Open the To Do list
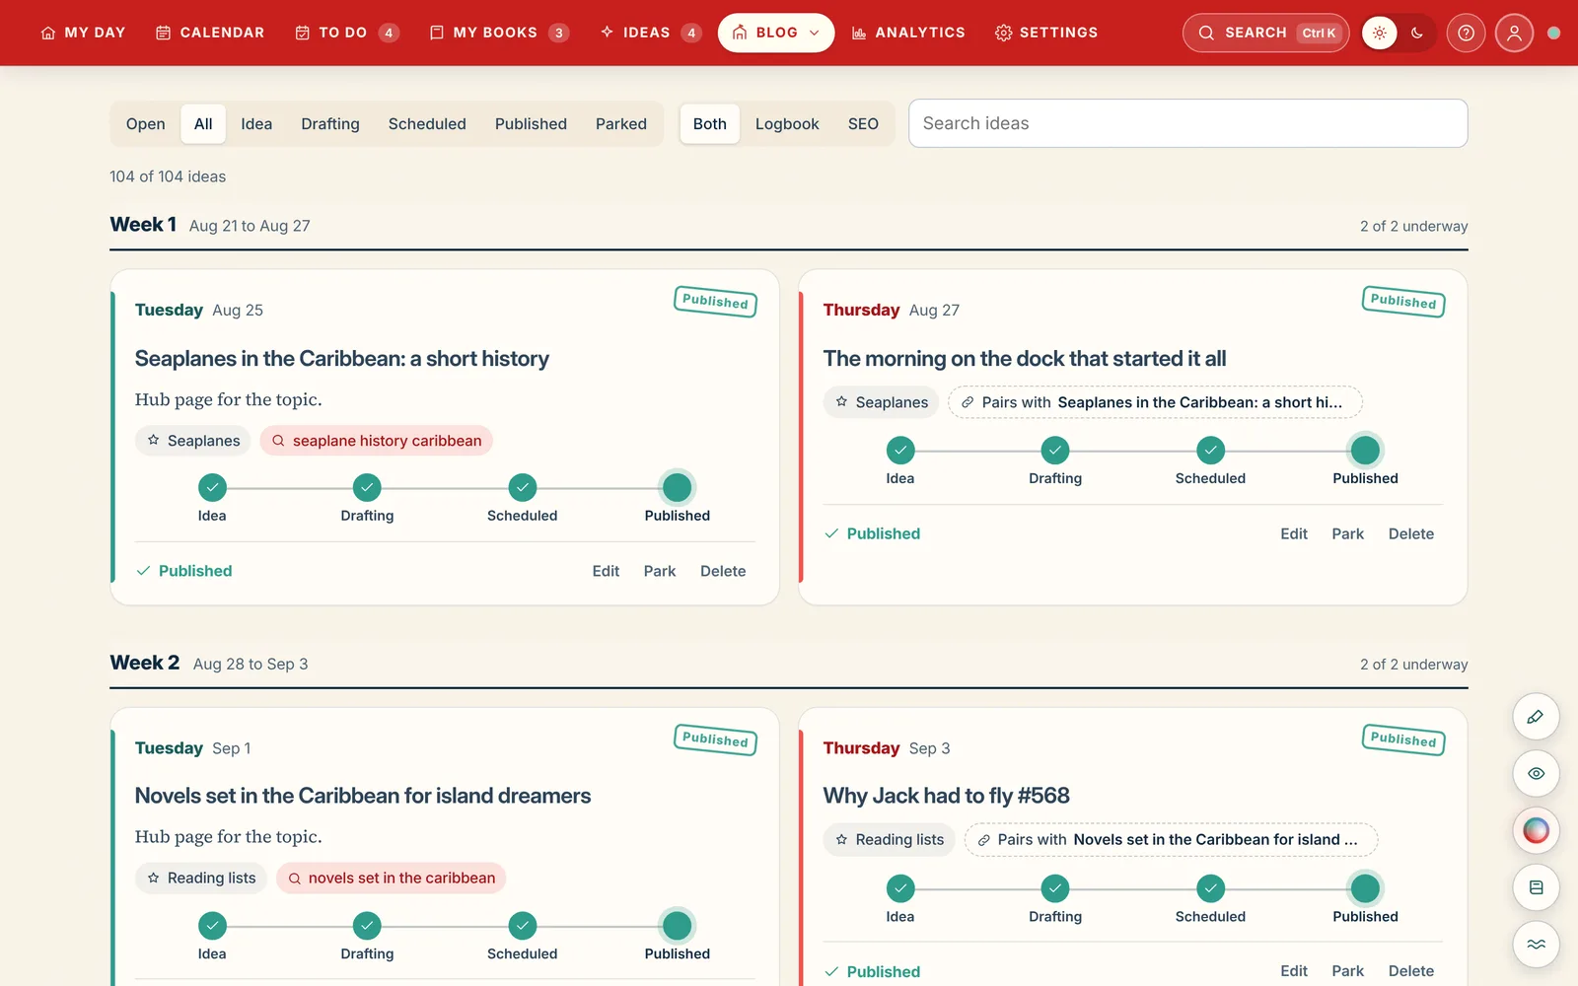This screenshot has height=986, width=1578. click(x=346, y=33)
